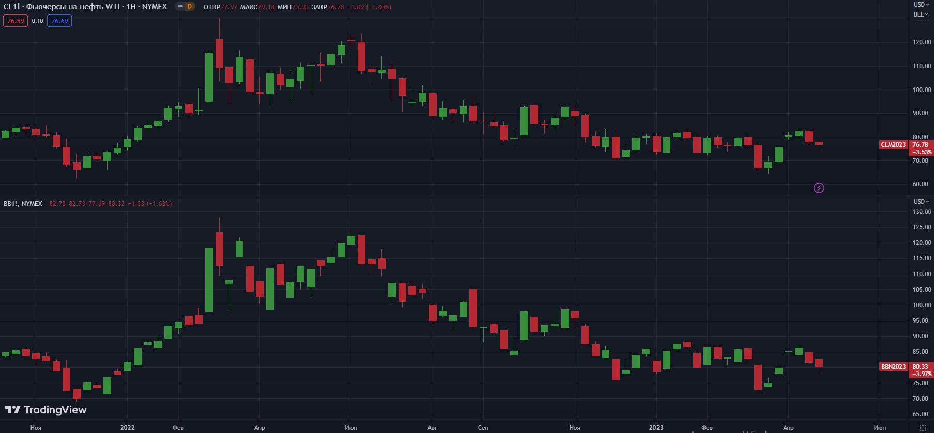The height and width of the screenshot is (433, 934).
Task: Click the 80.33 last price label
Action: 921,367
